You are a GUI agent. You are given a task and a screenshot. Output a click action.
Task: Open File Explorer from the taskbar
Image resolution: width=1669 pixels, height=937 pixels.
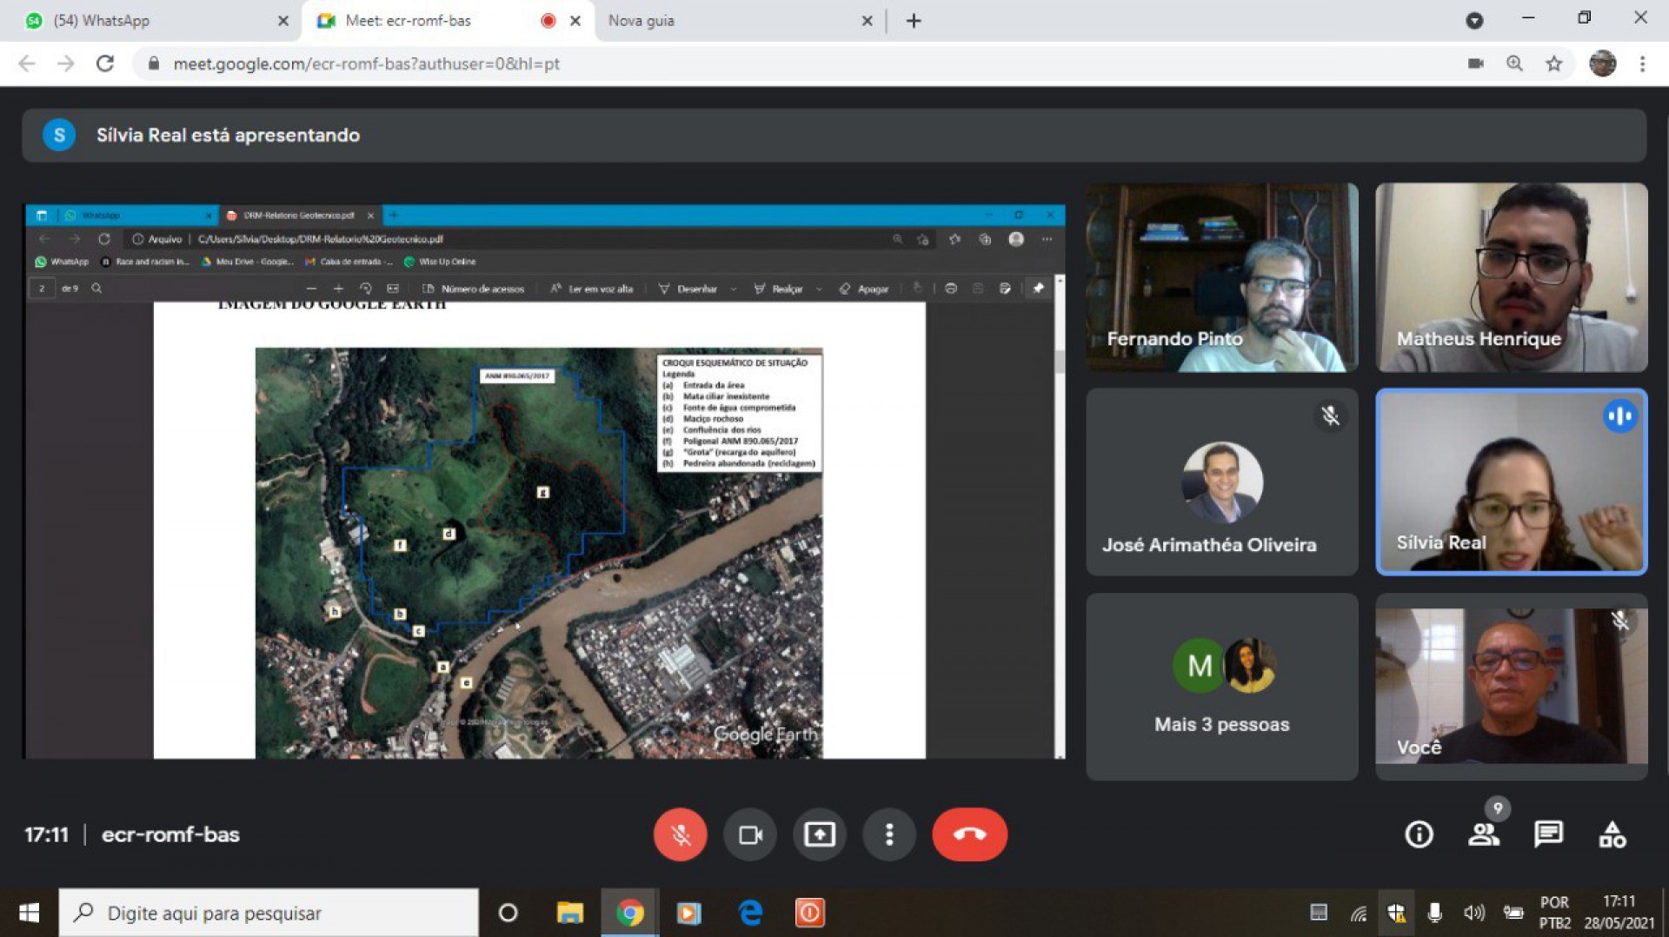click(x=569, y=913)
